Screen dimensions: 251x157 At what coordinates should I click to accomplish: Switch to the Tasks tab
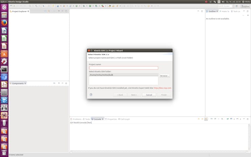86,119
